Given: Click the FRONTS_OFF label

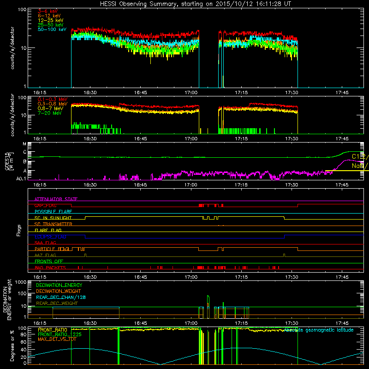Looking at the screenshot, I should click(x=49, y=262).
